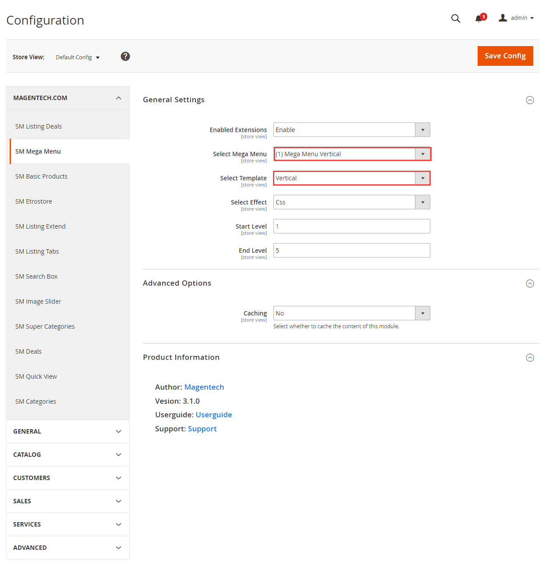Open the Userguide link
This screenshot has width=553, height=570.
pyautogui.click(x=214, y=415)
